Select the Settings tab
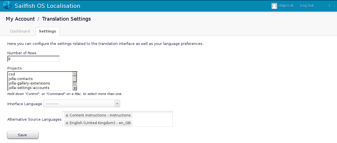Image resolution: width=337 pixels, height=143 pixels. click(x=47, y=31)
